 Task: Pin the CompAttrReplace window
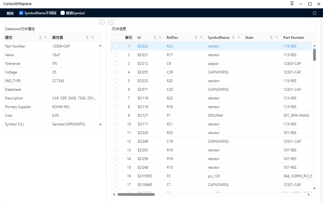click(x=292, y=4)
